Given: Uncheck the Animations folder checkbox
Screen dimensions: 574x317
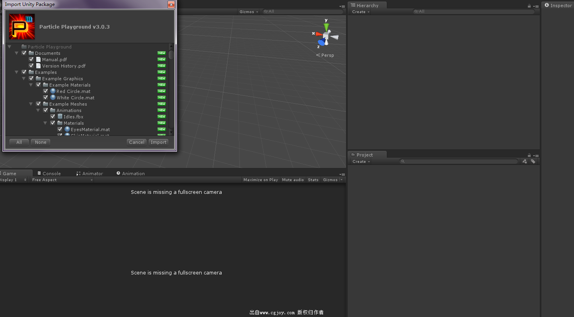Looking at the screenshot, I should (45, 110).
